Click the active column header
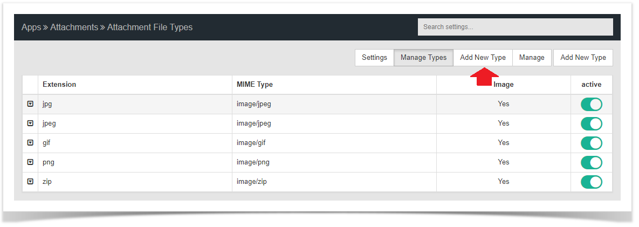Image resolution: width=639 pixels, height=227 pixels. point(592,84)
